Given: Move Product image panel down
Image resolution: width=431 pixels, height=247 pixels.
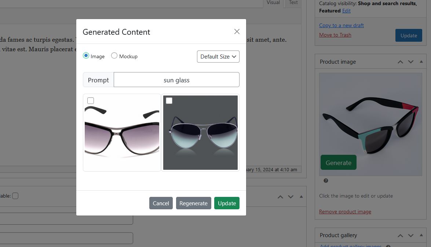Looking at the screenshot, I should point(411,62).
